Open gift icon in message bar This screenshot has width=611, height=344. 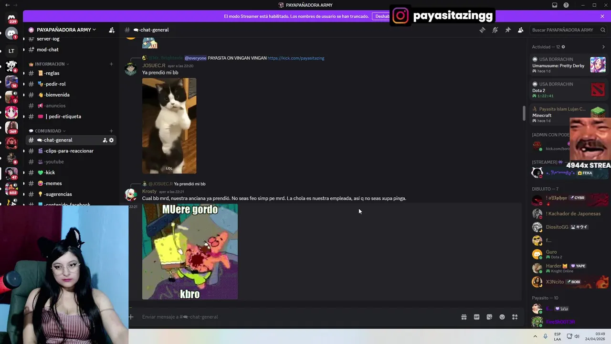coord(464,317)
